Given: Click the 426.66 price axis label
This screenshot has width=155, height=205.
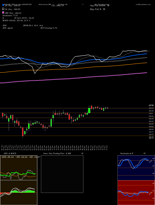Looking at the screenshot, I should point(151,129).
